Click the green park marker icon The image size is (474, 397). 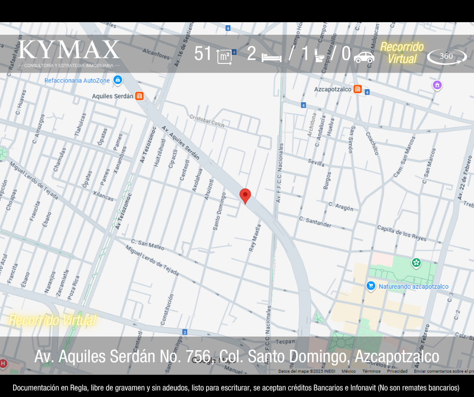416,262
